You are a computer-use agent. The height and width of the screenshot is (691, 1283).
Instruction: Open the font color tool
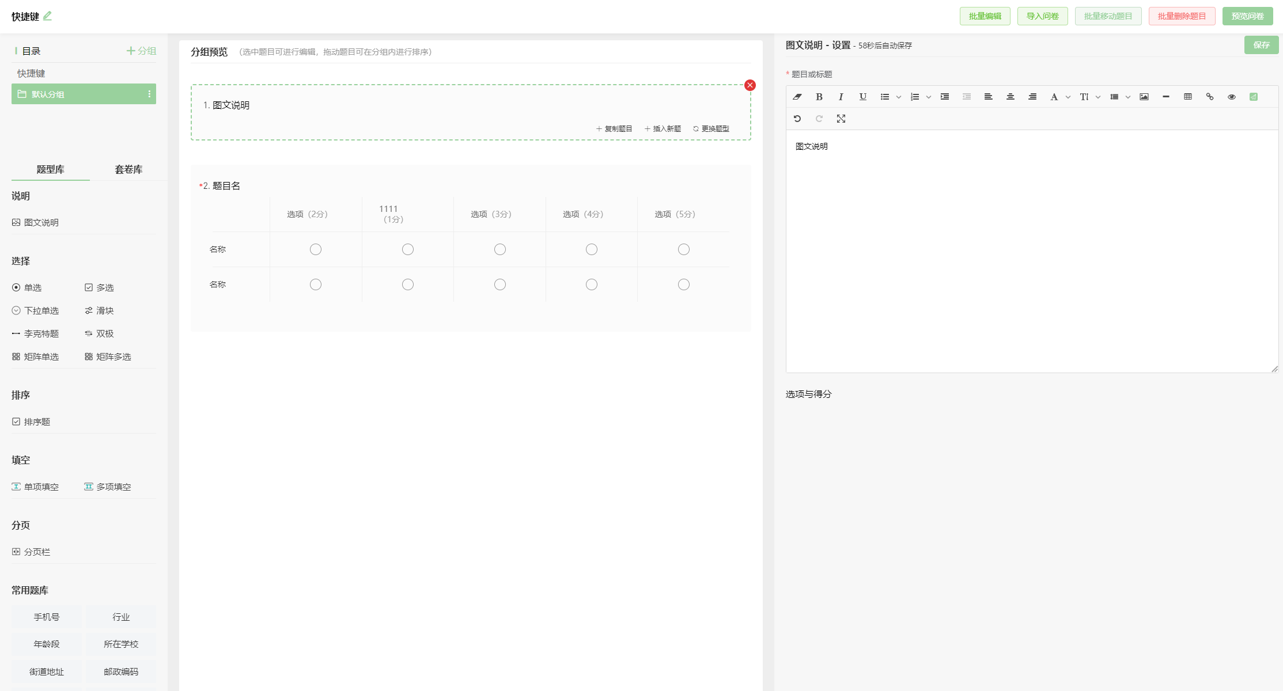point(1054,97)
